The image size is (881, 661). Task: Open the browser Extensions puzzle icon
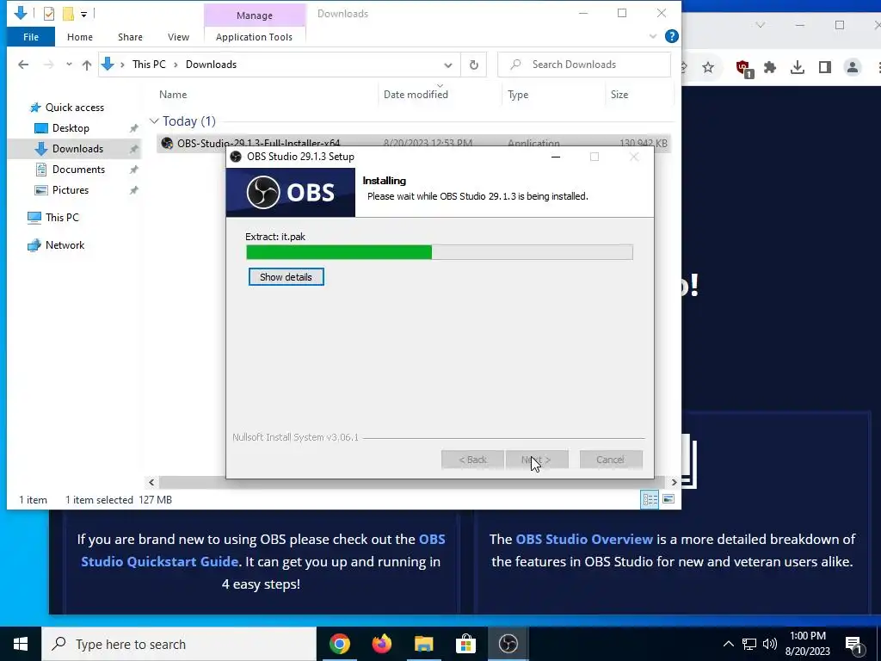point(770,68)
